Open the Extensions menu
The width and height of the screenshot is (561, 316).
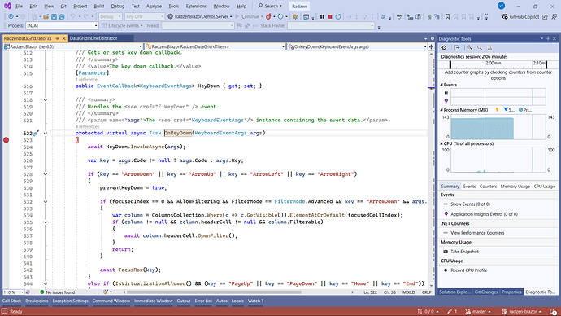tap(196, 6)
